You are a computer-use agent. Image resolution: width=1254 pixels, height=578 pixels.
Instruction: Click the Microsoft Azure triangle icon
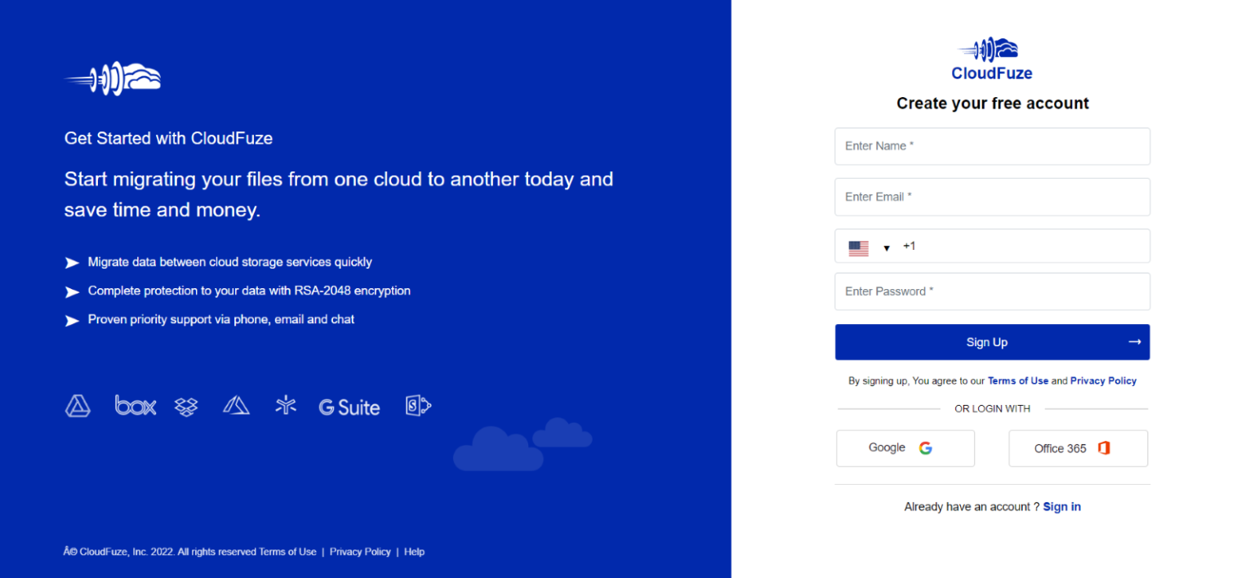236,404
